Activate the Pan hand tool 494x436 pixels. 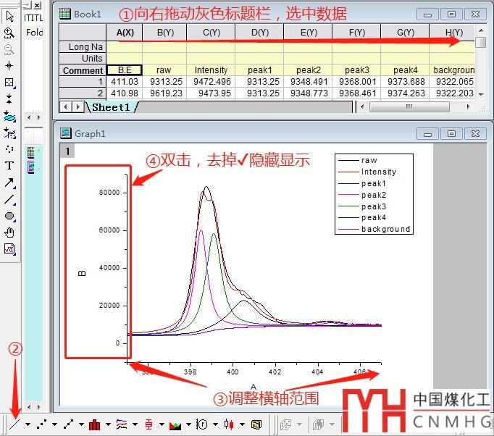(x=9, y=232)
